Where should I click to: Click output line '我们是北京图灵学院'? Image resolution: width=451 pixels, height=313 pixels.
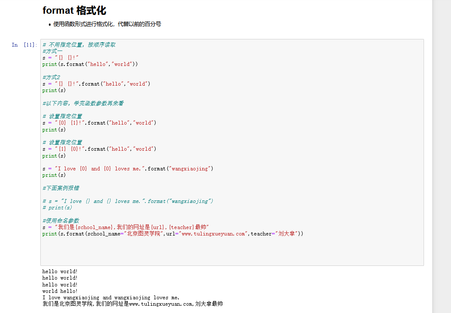click(132, 304)
